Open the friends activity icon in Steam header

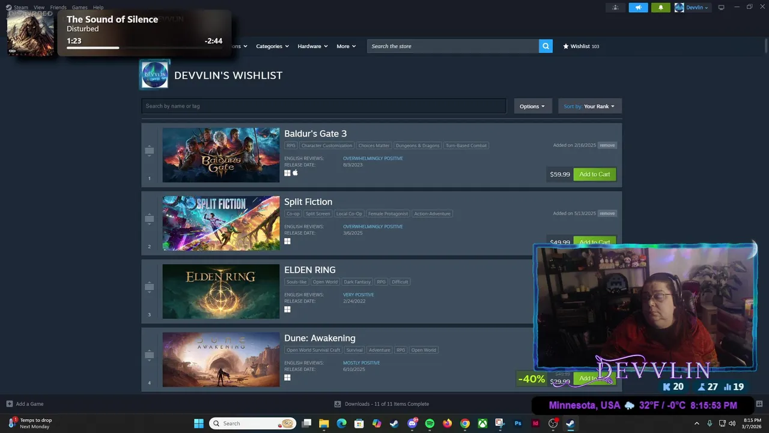click(615, 7)
